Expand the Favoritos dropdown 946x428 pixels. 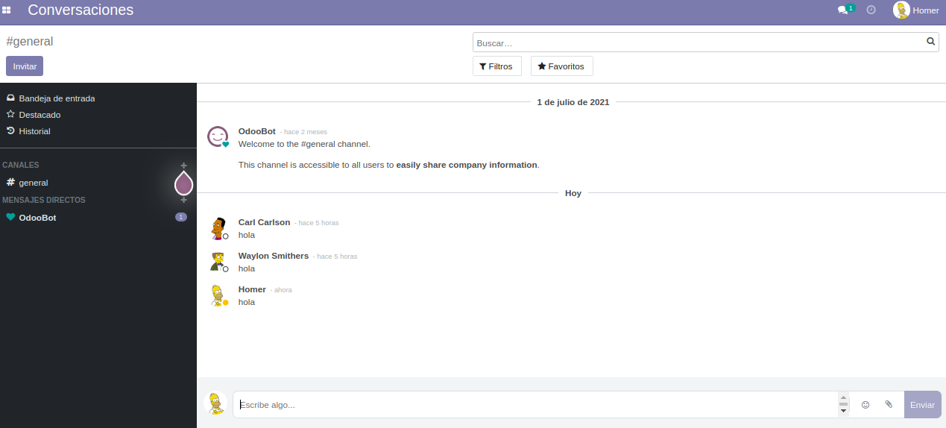561,66
